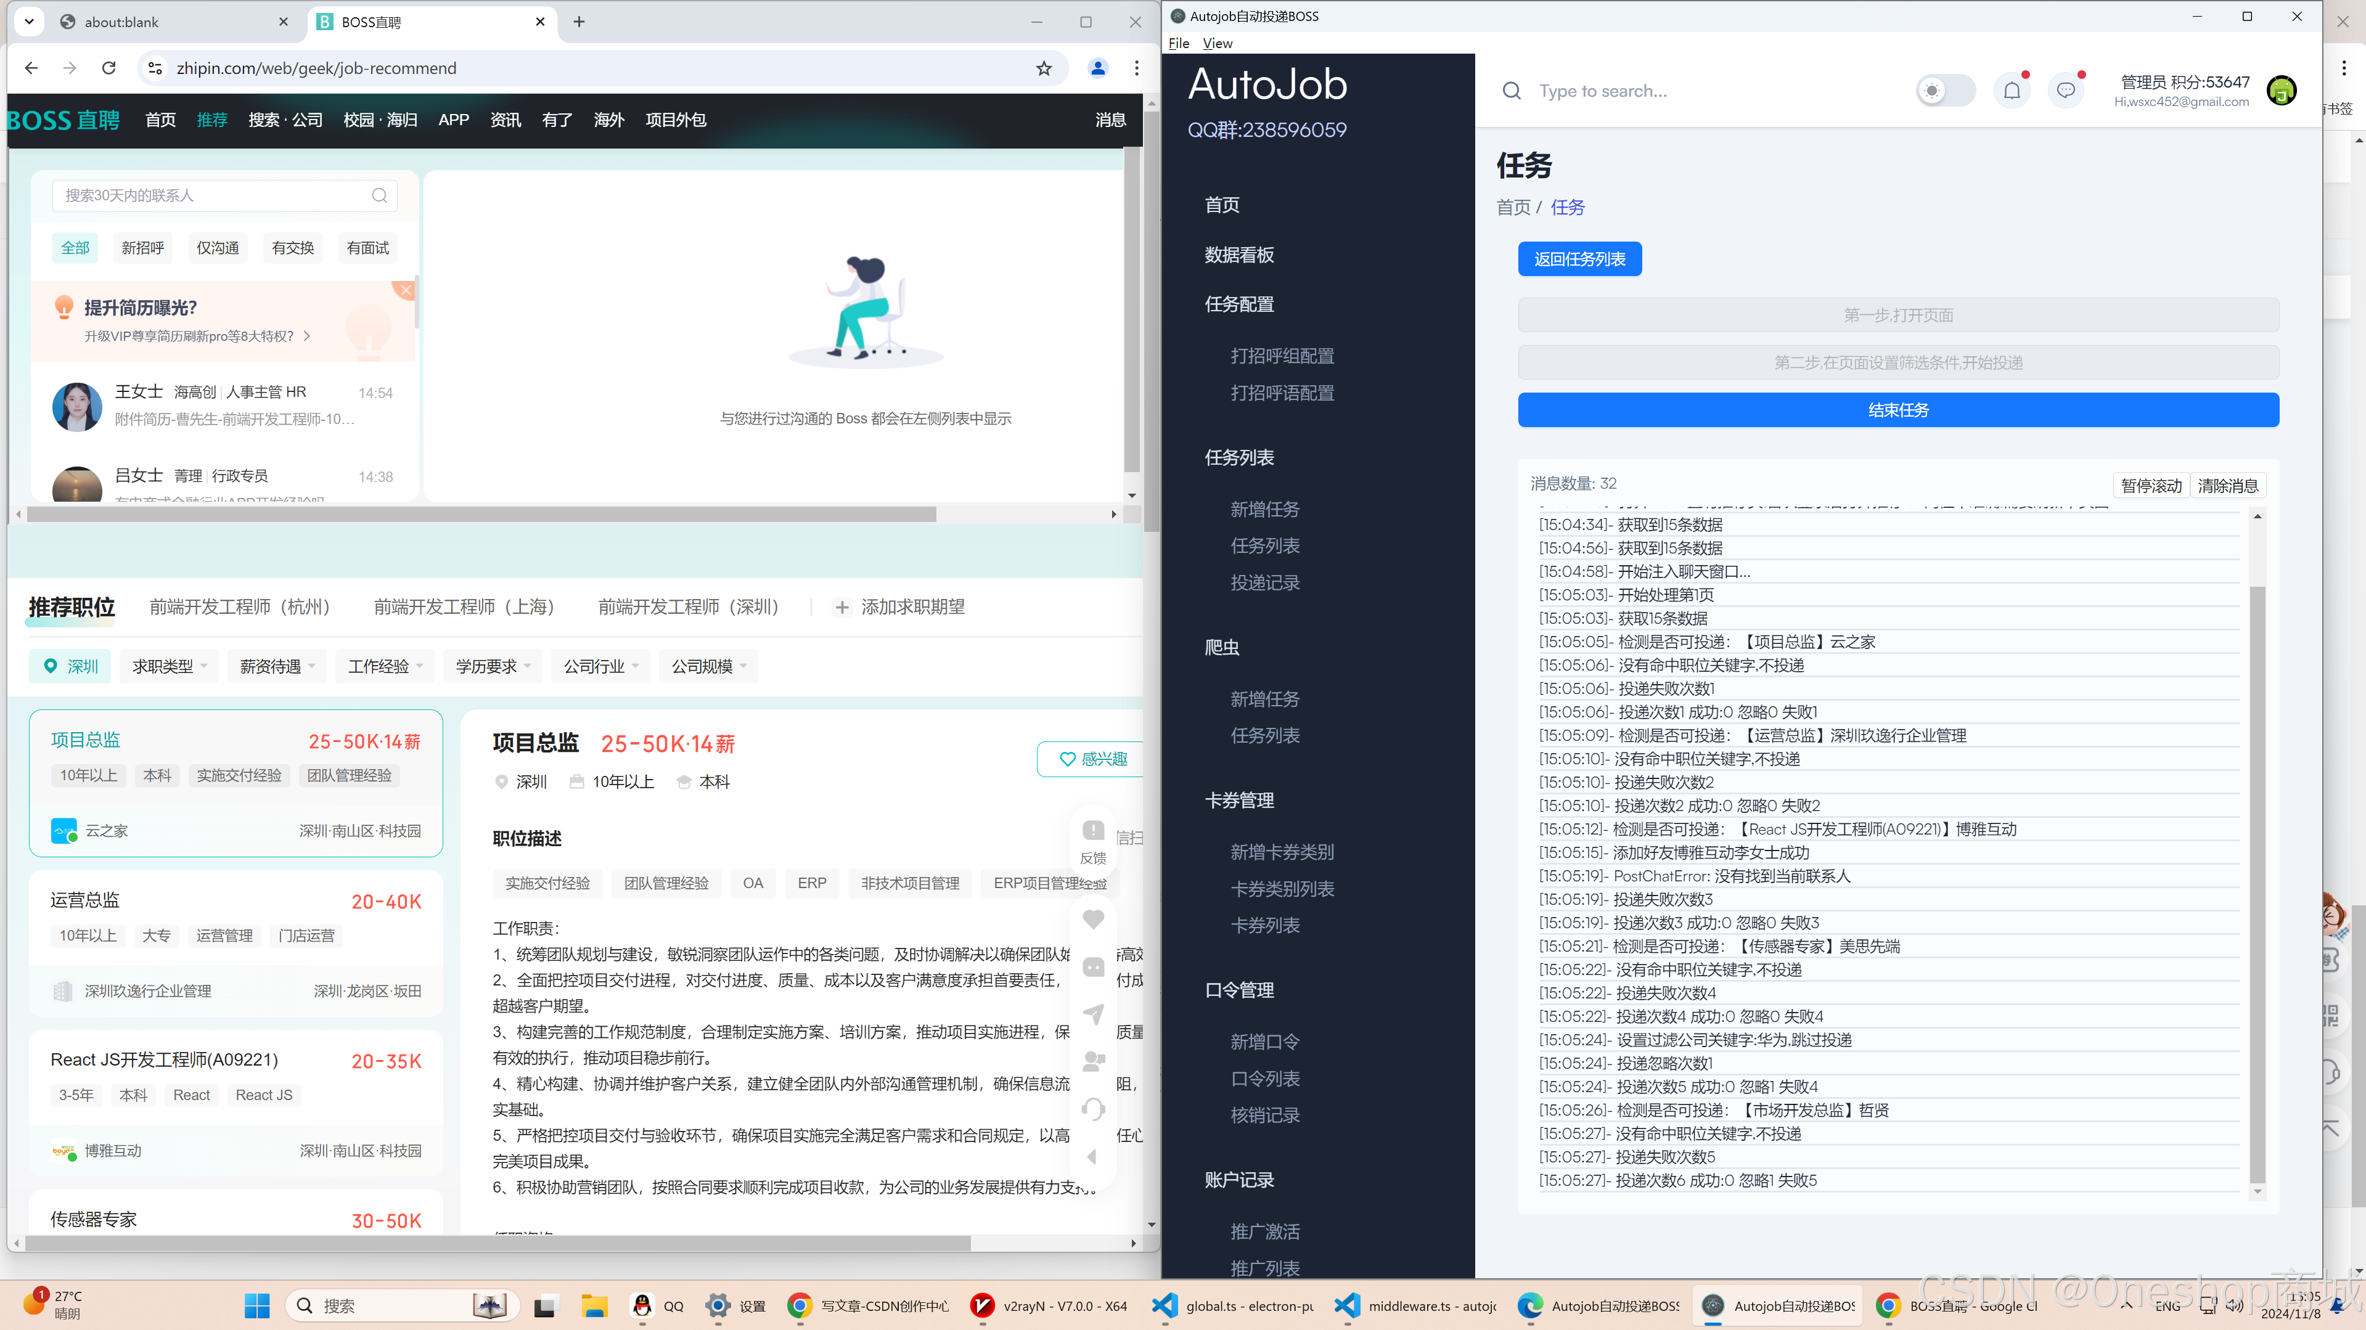Click the contact search magnifier icon
This screenshot has width=2366, height=1330.
pyautogui.click(x=379, y=195)
